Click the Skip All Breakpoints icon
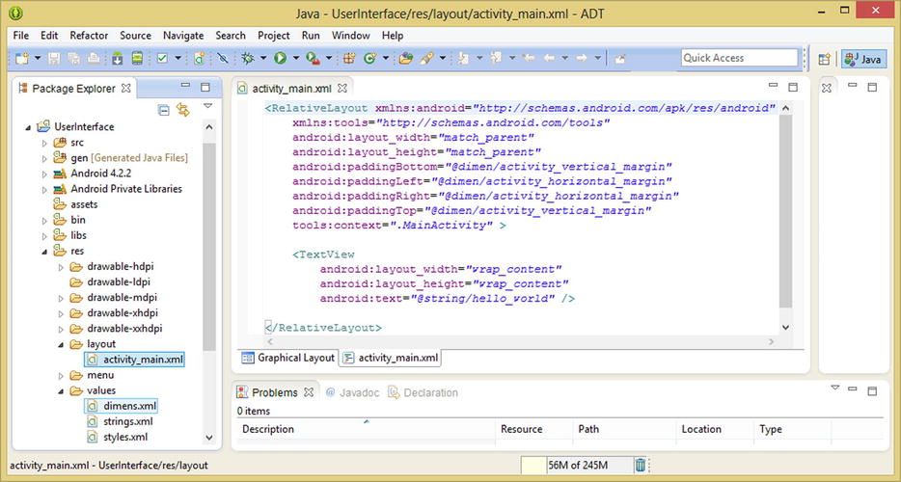 click(223, 58)
